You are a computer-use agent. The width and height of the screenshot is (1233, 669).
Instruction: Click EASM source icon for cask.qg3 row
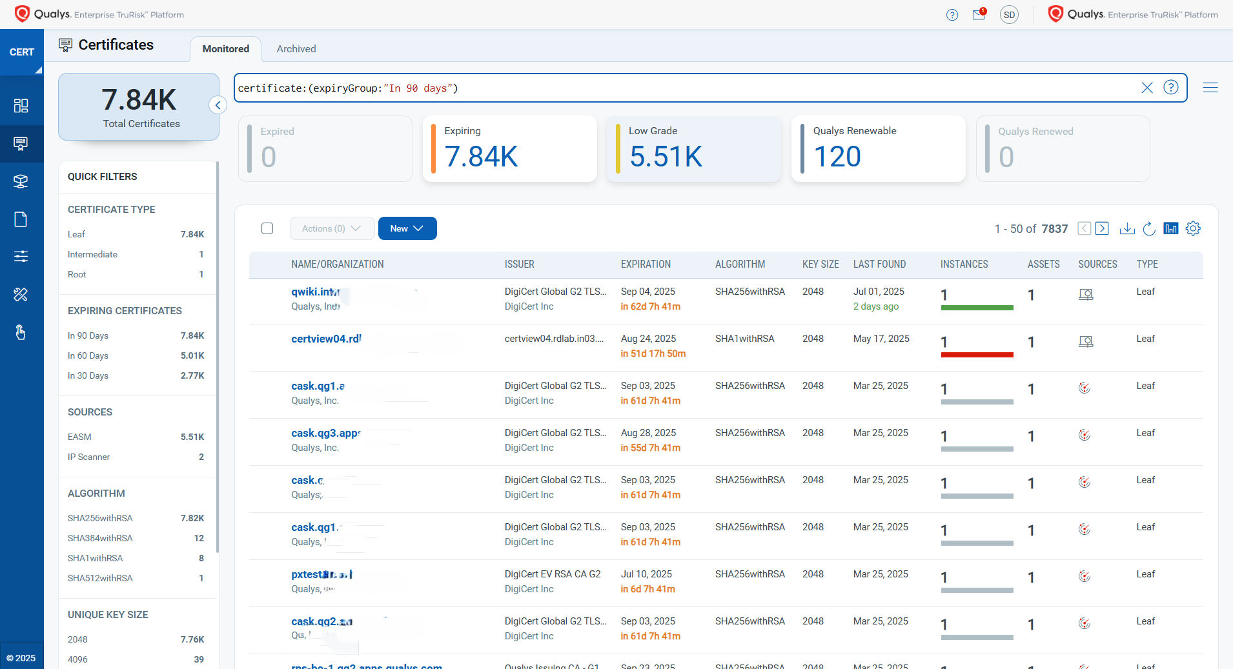pyautogui.click(x=1085, y=435)
